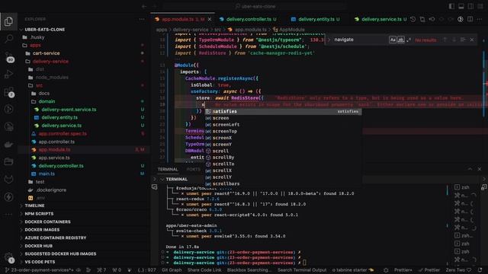Open Source Control view with badge
This screenshot has height=274, width=488.
[8, 57]
